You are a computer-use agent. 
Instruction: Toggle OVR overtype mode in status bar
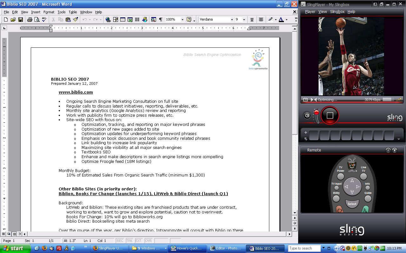(x=148, y=241)
